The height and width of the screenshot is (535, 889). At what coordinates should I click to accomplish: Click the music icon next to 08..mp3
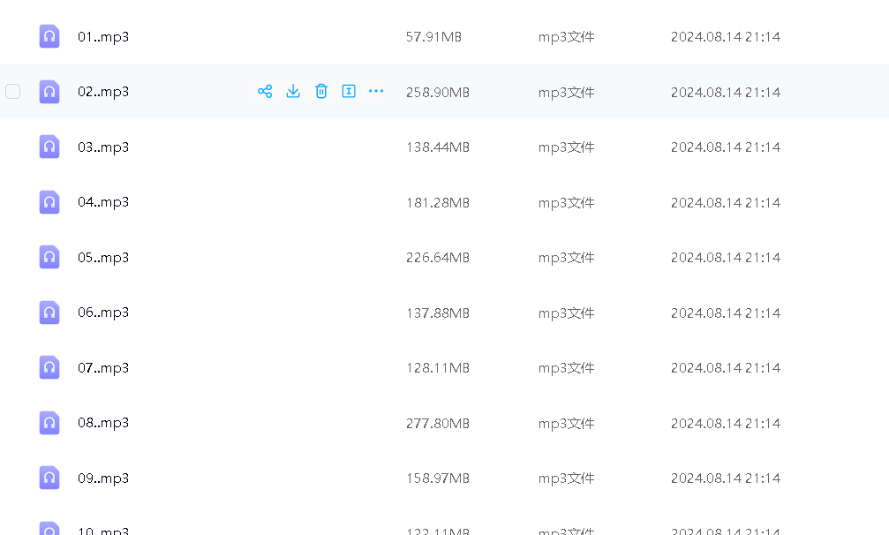(49, 423)
